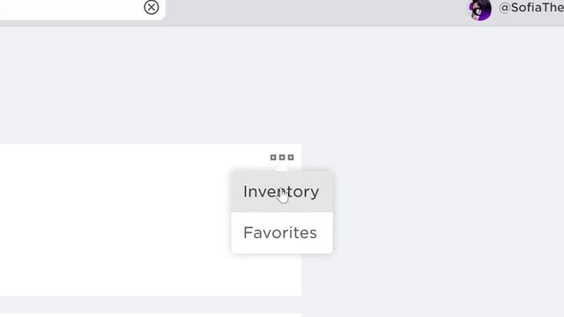Select Inventory from the dropdown menu
Screen dimensions: 564x317
point(282,192)
